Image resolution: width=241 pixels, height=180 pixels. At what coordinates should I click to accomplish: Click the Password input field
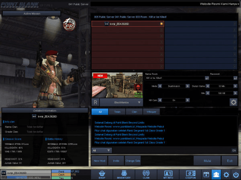[x=221, y=78]
